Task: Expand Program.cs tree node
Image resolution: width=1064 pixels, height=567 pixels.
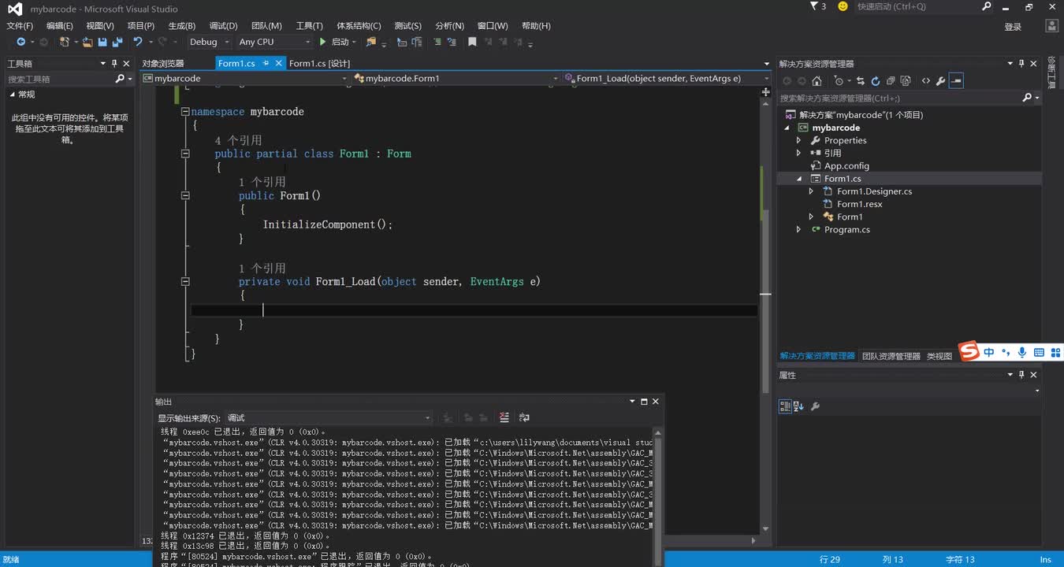Action: (798, 229)
